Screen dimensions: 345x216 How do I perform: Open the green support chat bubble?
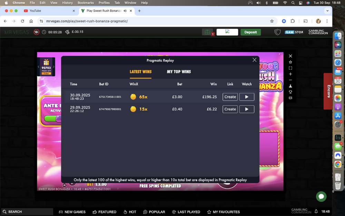(321, 196)
